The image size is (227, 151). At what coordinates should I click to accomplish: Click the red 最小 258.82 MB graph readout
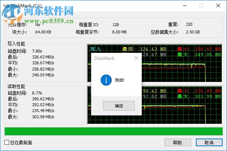tap(199, 49)
